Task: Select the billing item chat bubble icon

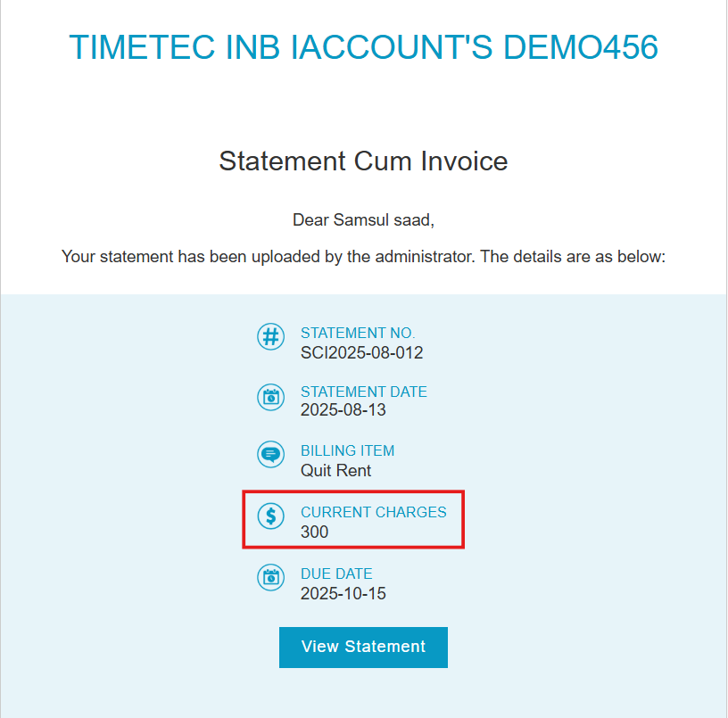Action: coord(270,454)
